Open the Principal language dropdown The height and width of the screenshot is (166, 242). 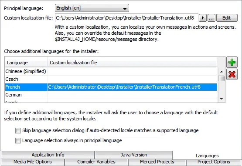[x=92, y=8]
